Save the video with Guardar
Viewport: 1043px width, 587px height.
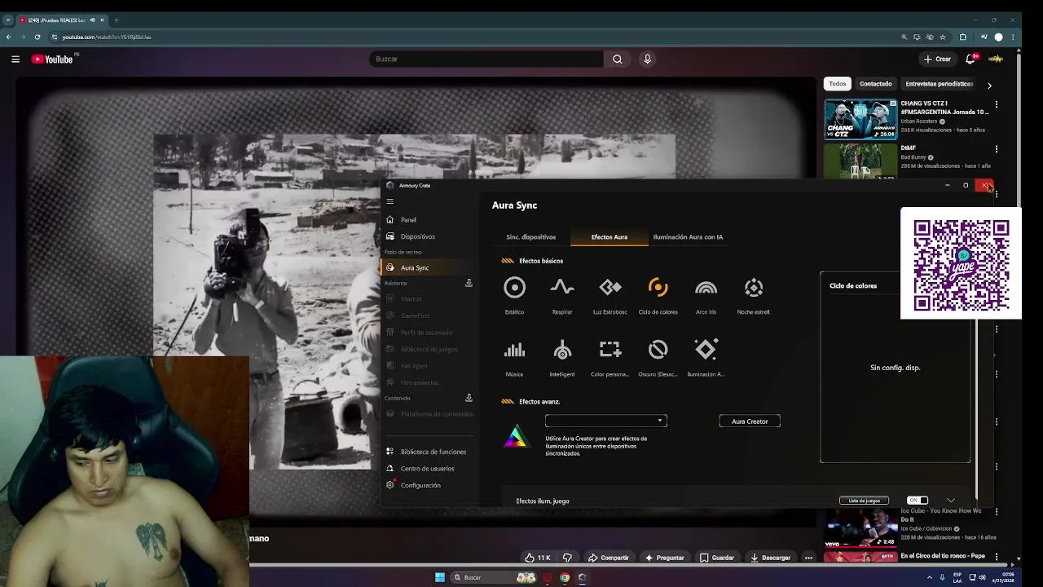(716, 558)
